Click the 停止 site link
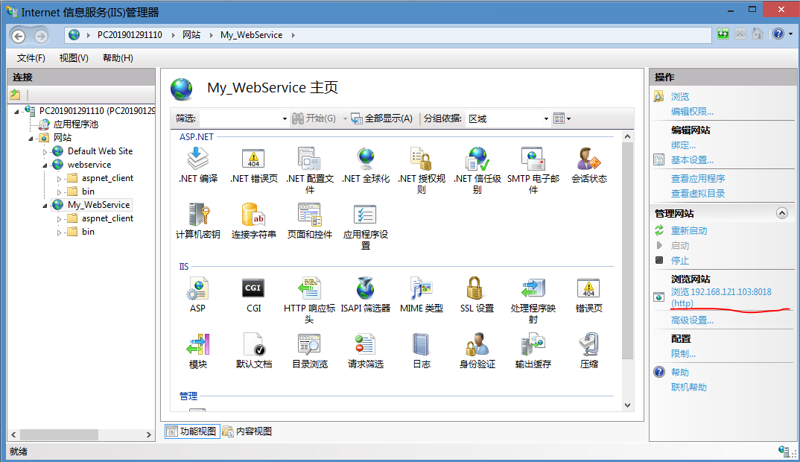Viewport: 800px width, 462px height. [x=679, y=260]
